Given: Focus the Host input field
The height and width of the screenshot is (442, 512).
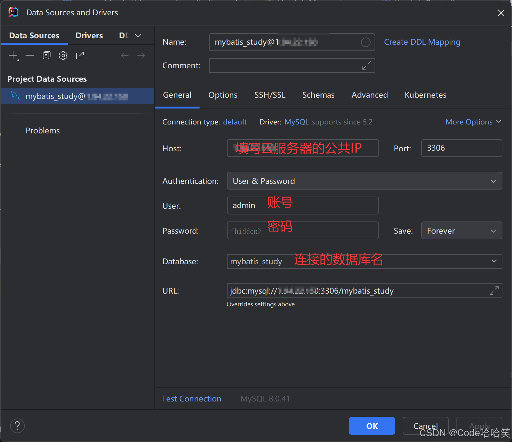Looking at the screenshot, I should pyautogui.click(x=303, y=148).
